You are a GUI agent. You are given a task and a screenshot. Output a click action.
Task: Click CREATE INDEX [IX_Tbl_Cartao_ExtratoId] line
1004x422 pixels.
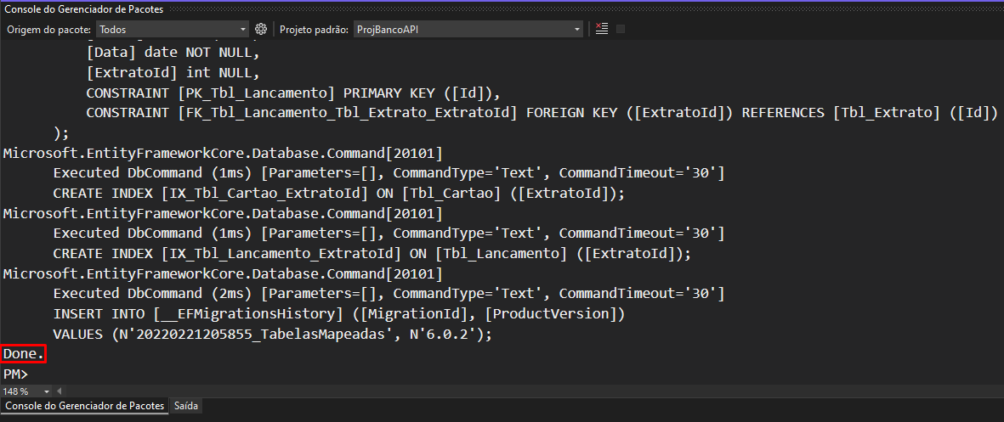[338, 193]
